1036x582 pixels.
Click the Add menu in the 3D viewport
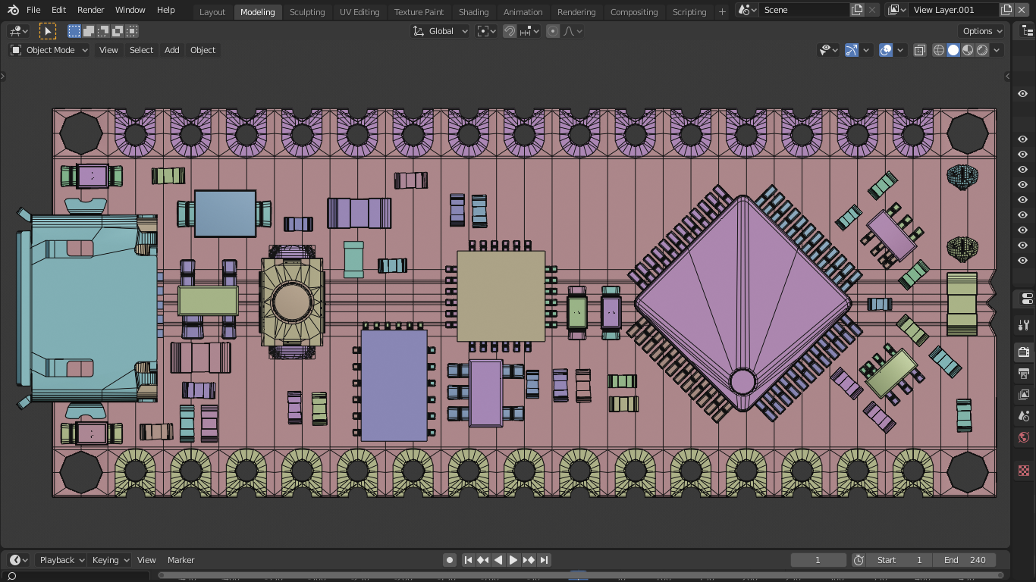click(171, 50)
